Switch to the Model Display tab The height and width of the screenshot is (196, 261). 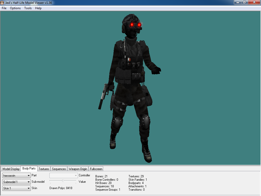click(x=11, y=169)
